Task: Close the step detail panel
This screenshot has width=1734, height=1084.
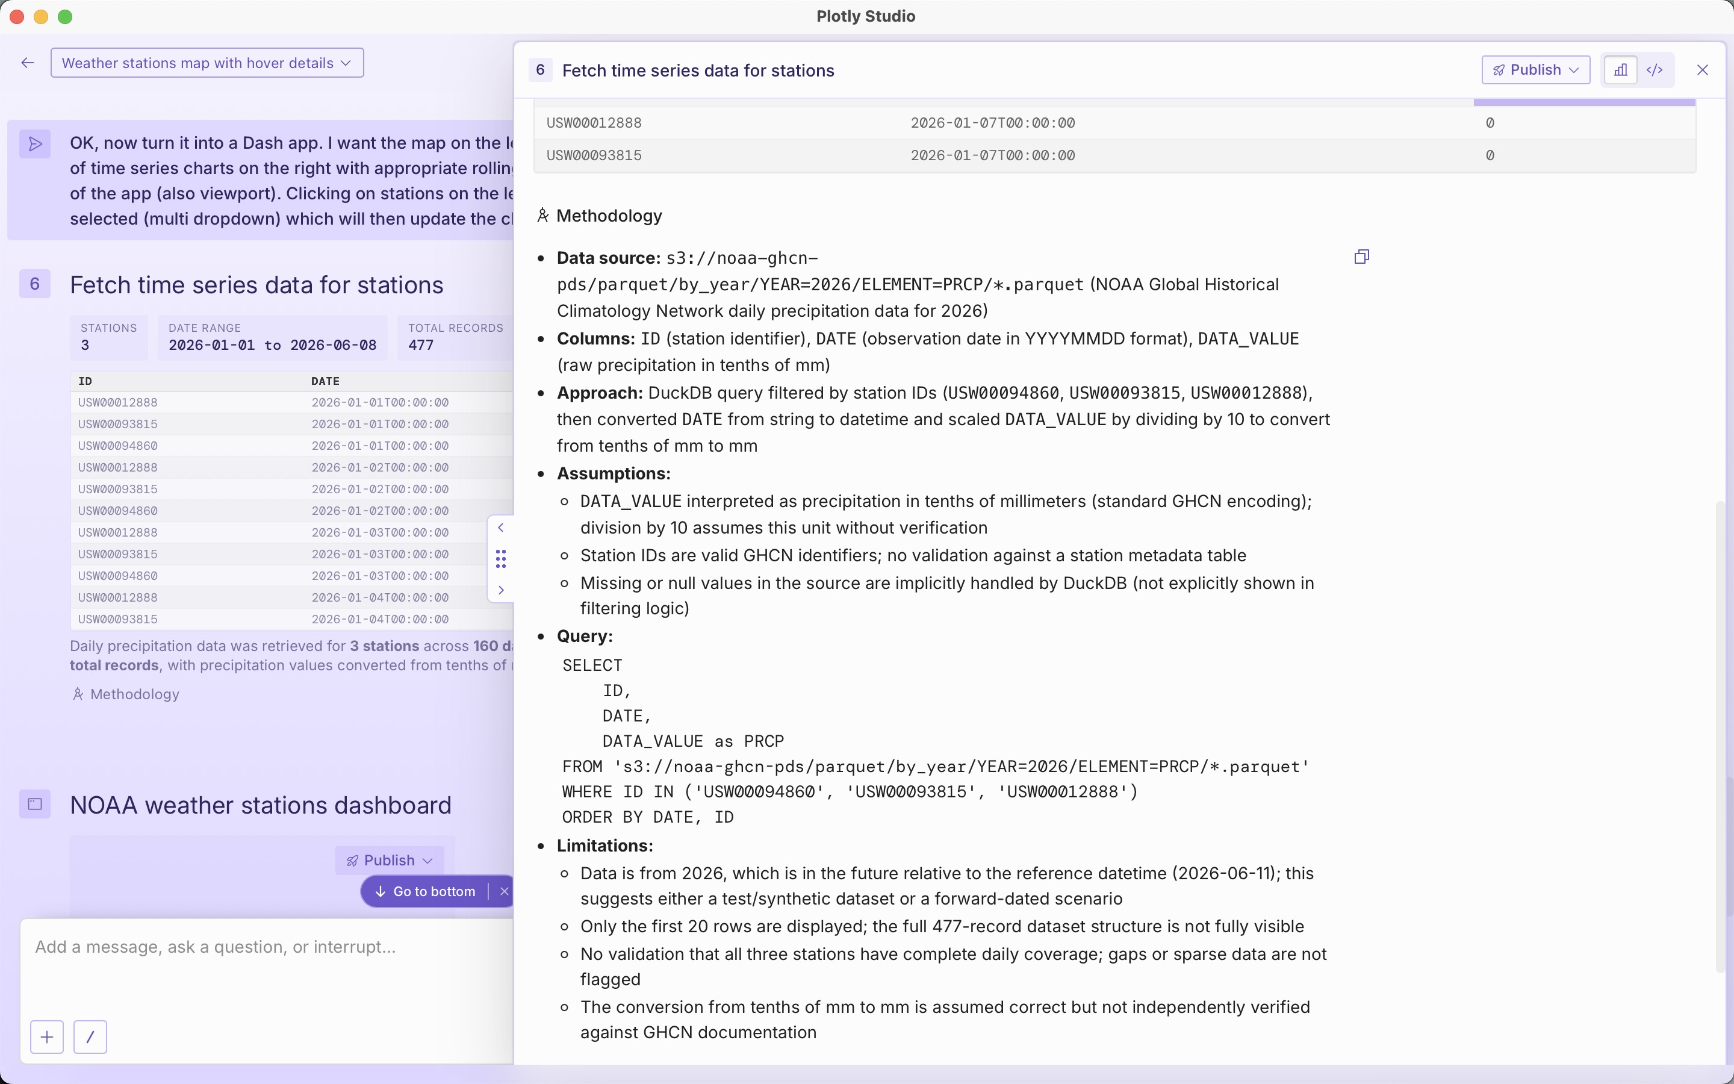Action: (1703, 70)
